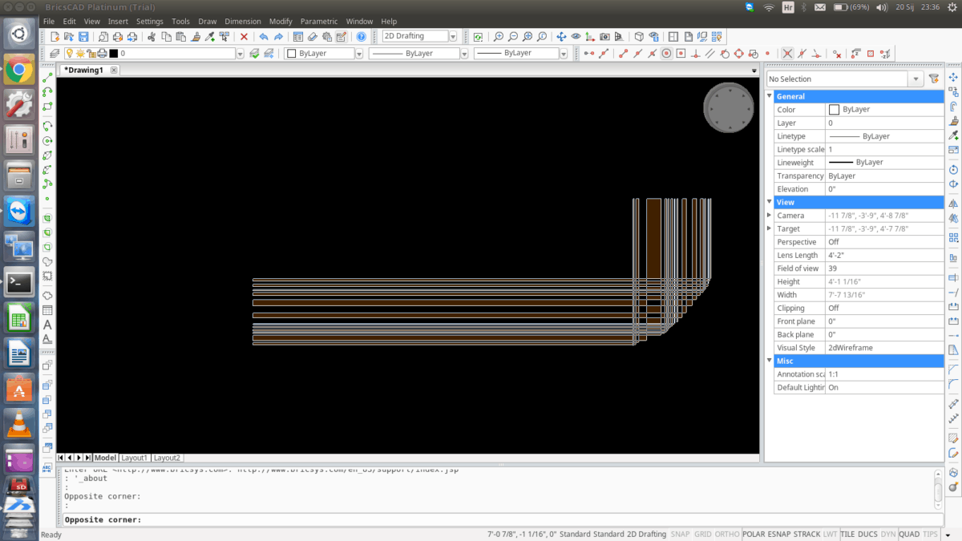The image size is (962, 541).
Task: Click the view navigation dial
Action: pos(730,107)
